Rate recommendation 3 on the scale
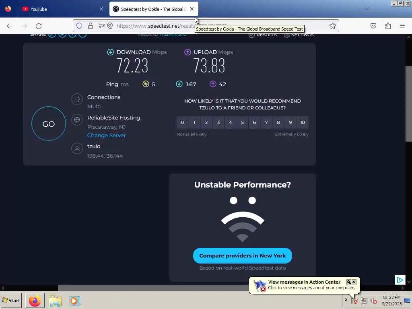 pyautogui.click(x=218, y=122)
